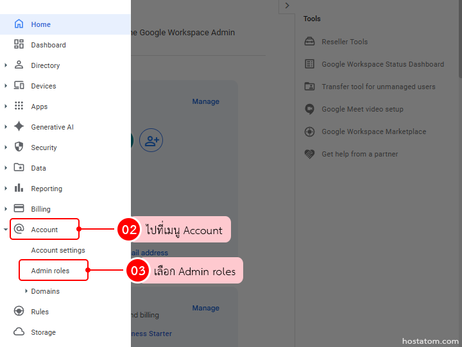Click the Security shield icon

[19, 147]
